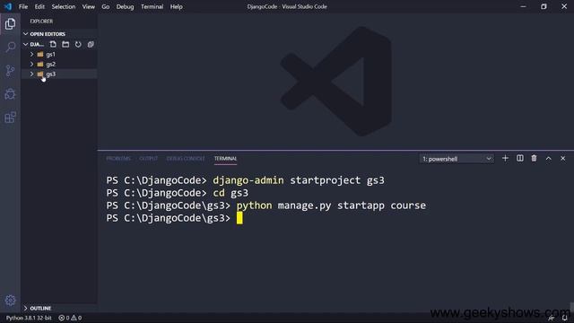Minimize the VS Code window
This screenshot has height=323, width=574.
tap(523, 6)
